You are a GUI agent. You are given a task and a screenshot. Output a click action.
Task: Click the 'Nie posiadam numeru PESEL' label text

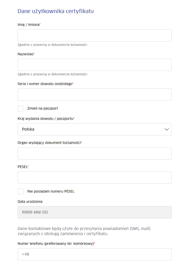[51, 191]
